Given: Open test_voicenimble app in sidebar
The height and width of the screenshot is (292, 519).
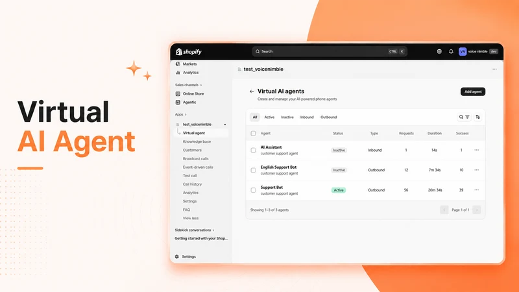Looking at the screenshot, I should (x=197, y=125).
